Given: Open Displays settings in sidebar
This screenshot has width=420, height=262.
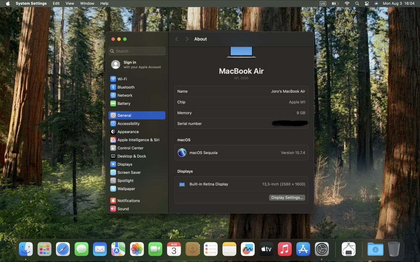Looking at the screenshot, I should pyautogui.click(x=137, y=164).
